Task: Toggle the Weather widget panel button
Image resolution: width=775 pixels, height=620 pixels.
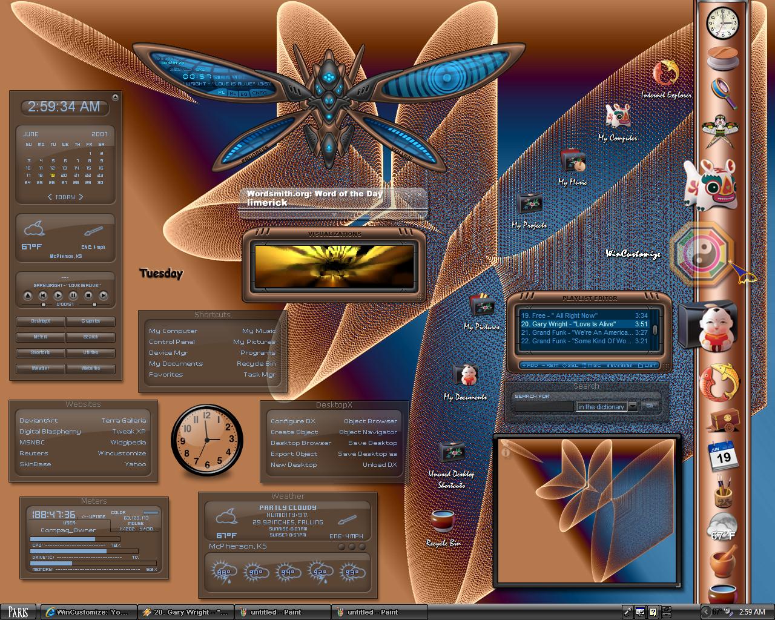Action: pyautogui.click(x=41, y=368)
